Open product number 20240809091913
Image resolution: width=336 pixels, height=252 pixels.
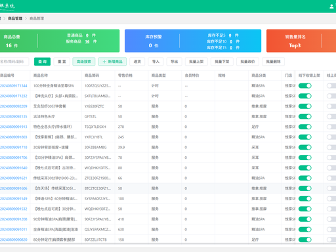click(x=14, y=127)
